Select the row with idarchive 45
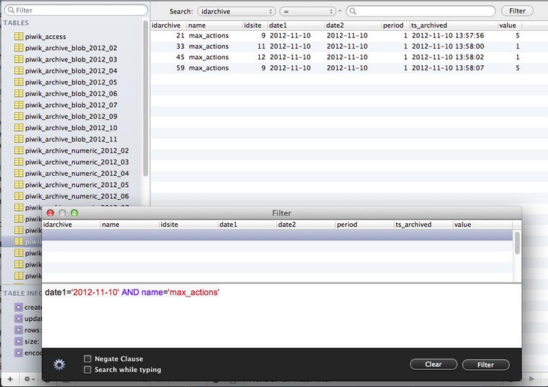 [x=349, y=57]
